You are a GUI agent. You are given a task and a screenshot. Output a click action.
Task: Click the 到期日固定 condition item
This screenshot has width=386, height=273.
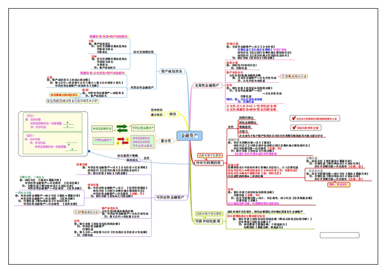click(x=246, y=118)
